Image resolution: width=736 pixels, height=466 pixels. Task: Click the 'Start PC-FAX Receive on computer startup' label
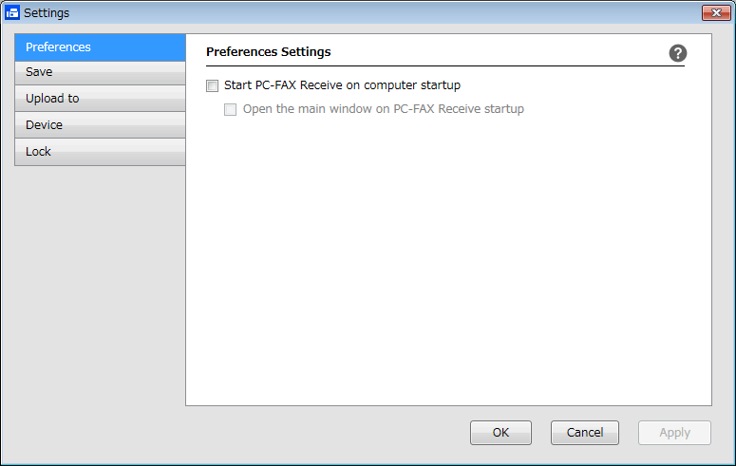click(342, 85)
